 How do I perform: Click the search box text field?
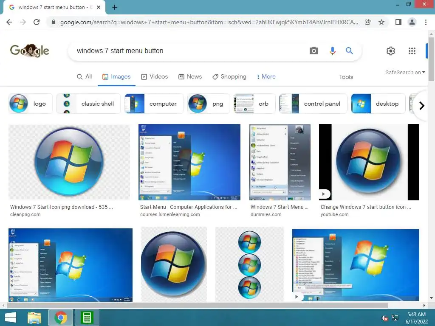[x=189, y=51]
